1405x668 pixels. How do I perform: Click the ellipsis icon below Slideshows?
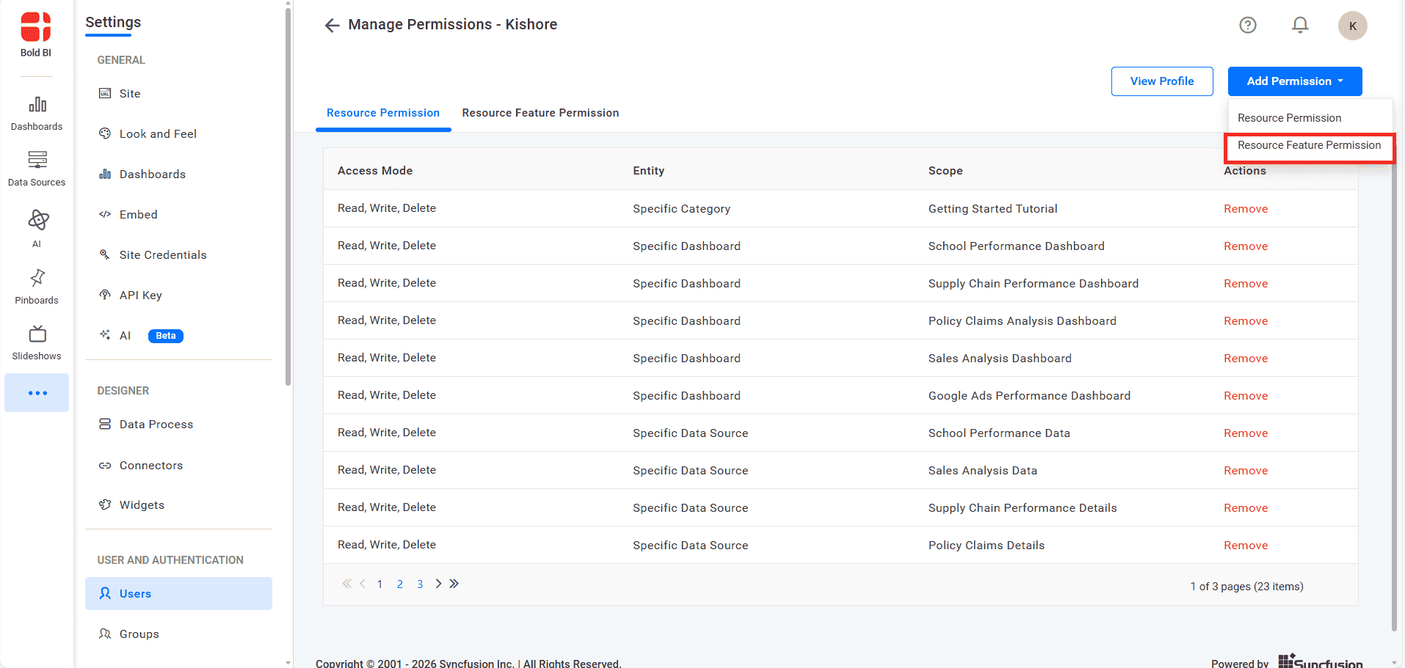(36, 392)
